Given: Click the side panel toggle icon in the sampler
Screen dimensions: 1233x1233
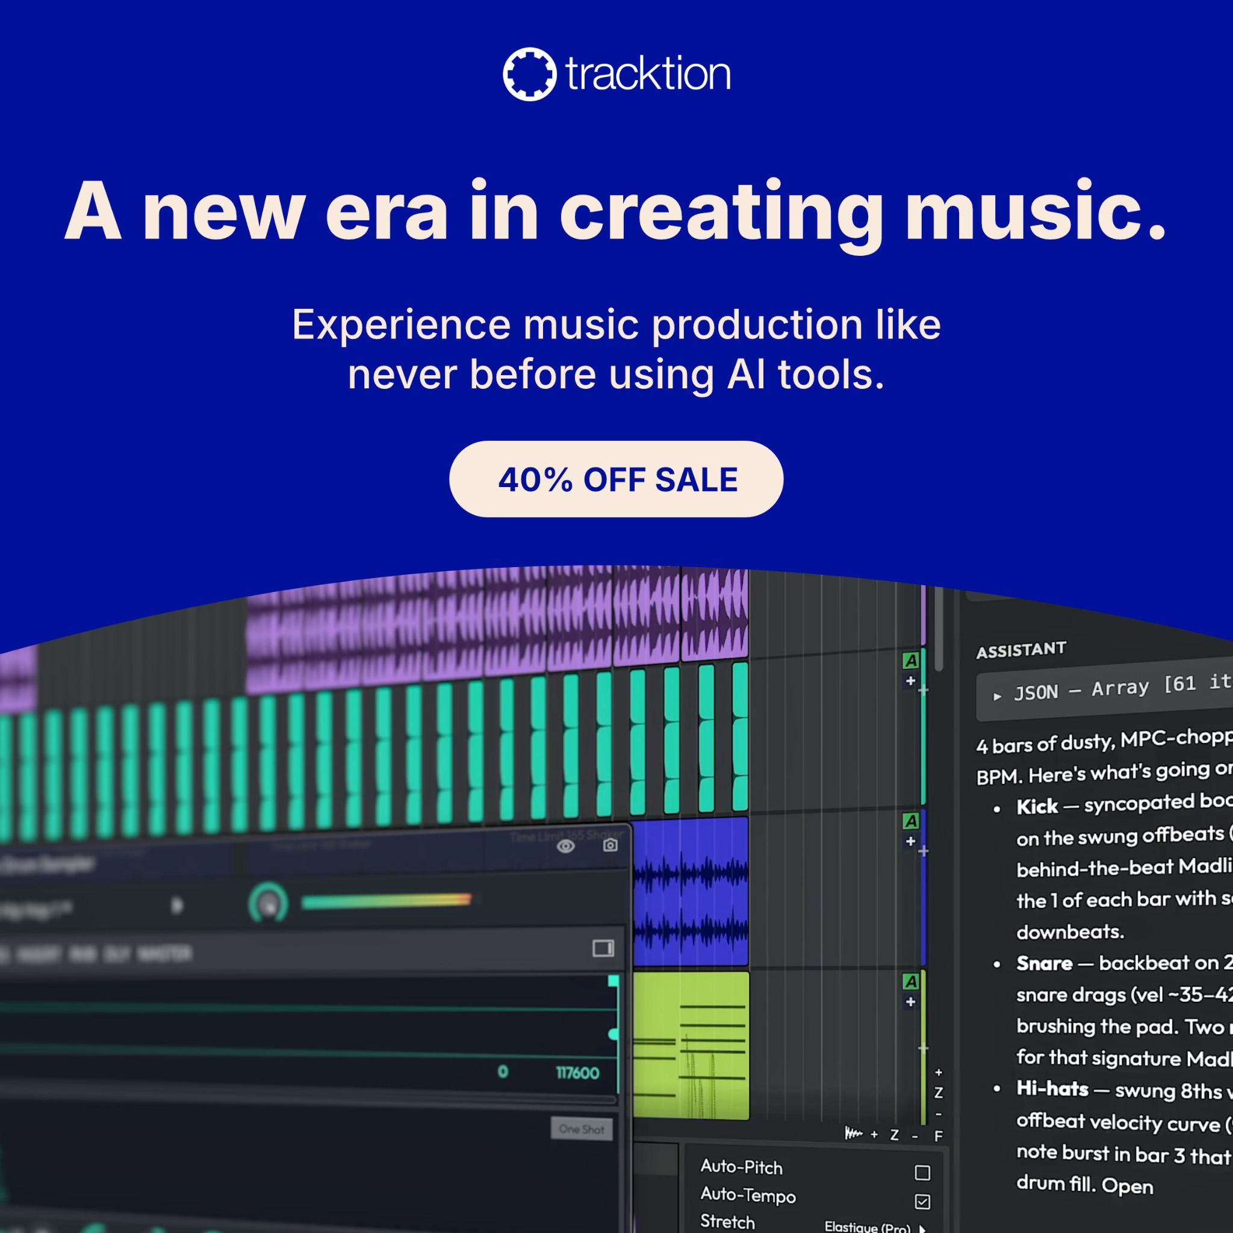Looking at the screenshot, I should pos(603,948).
